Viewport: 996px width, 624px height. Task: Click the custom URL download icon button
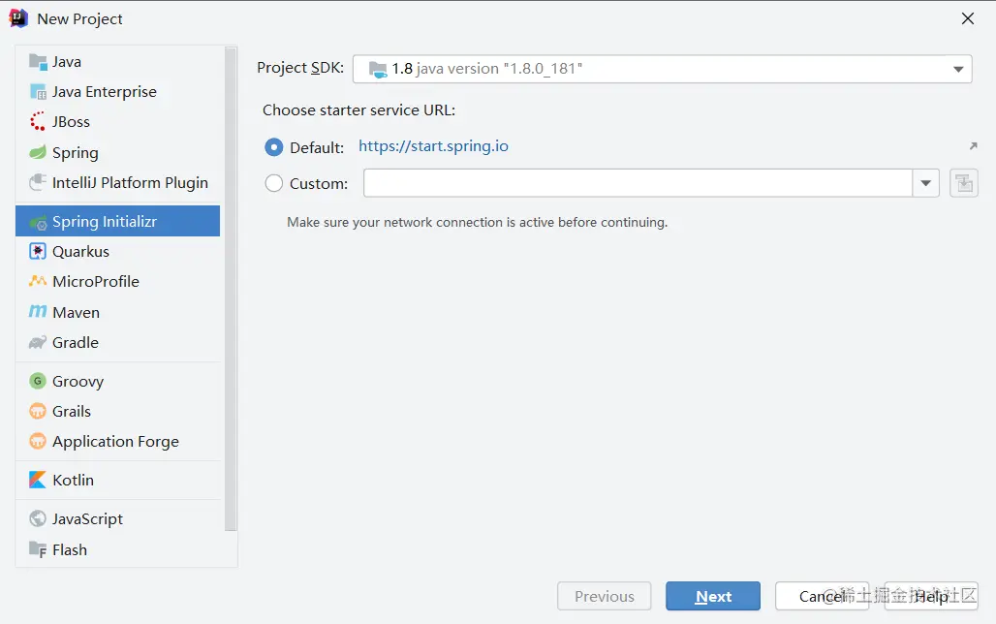[x=964, y=184]
